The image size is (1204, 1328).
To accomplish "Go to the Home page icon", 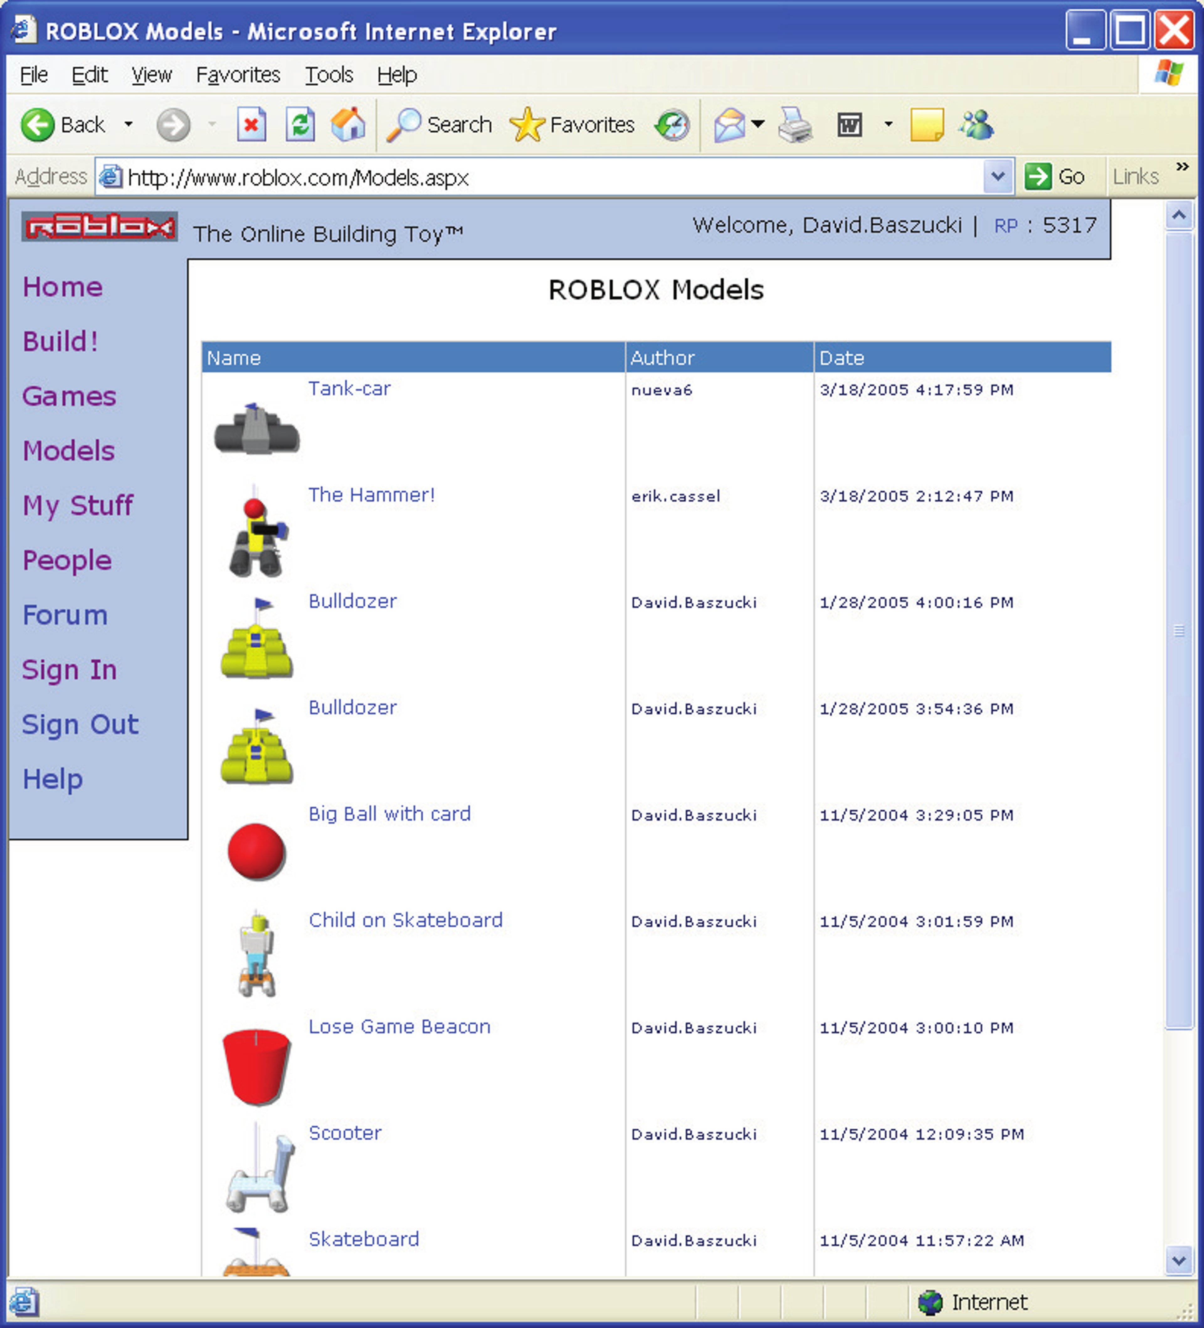I will tap(348, 124).
